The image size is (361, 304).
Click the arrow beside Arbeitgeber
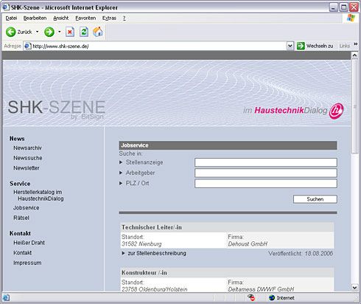[x=121, y=173]
